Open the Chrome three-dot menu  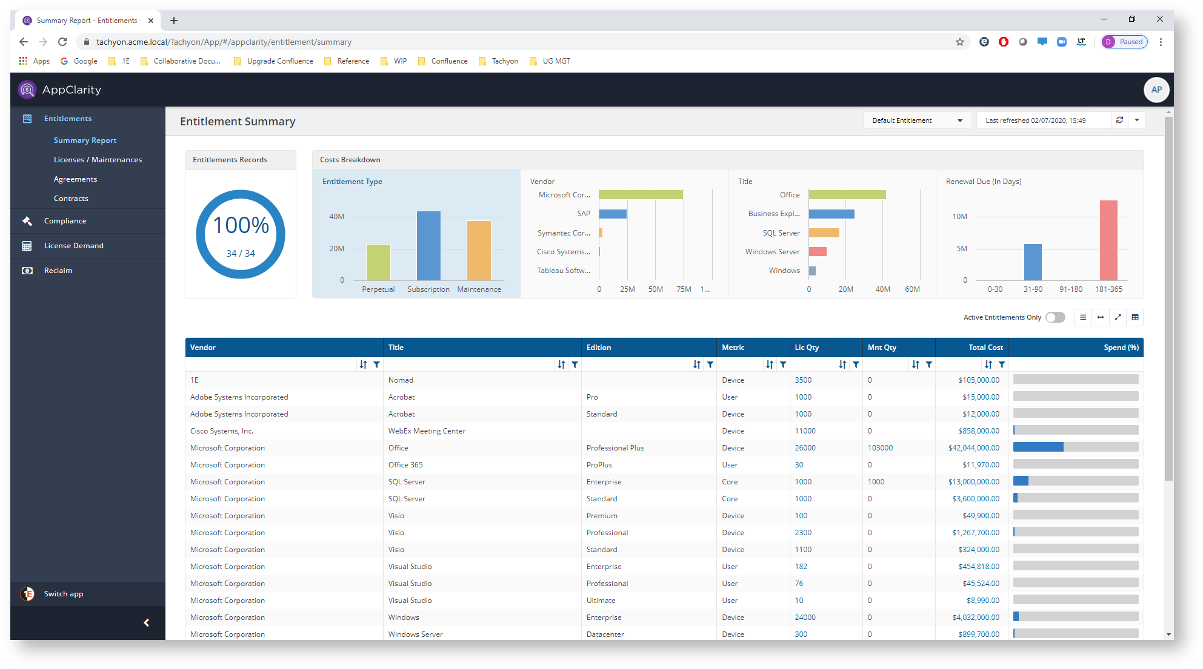pyautogui.click(x=1161, y=42)
